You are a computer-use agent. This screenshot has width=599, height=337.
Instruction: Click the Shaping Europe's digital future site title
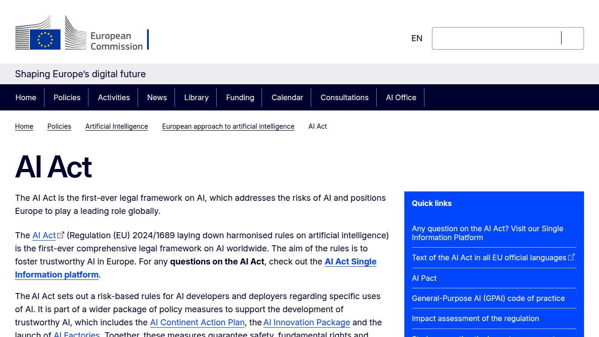(x=80, y=74)
